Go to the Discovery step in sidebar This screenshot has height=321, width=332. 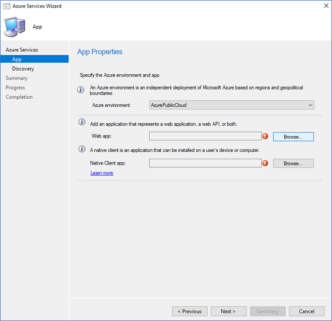click(23, 68)
